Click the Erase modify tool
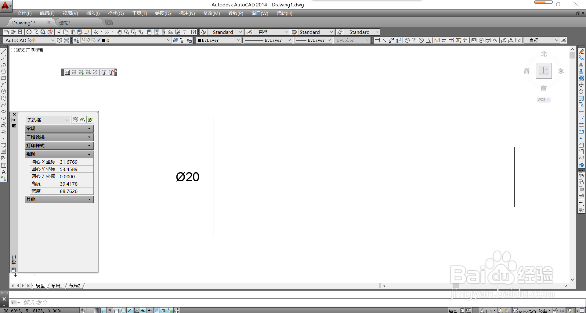The width and height of the screenshot is (586, 313). pyautogui.click(x=581, y=51)
